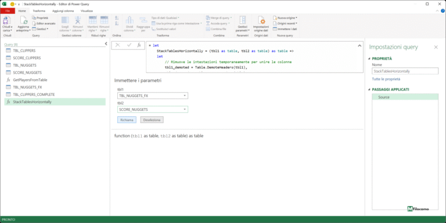Switch to the Home tab

point(22,11)
